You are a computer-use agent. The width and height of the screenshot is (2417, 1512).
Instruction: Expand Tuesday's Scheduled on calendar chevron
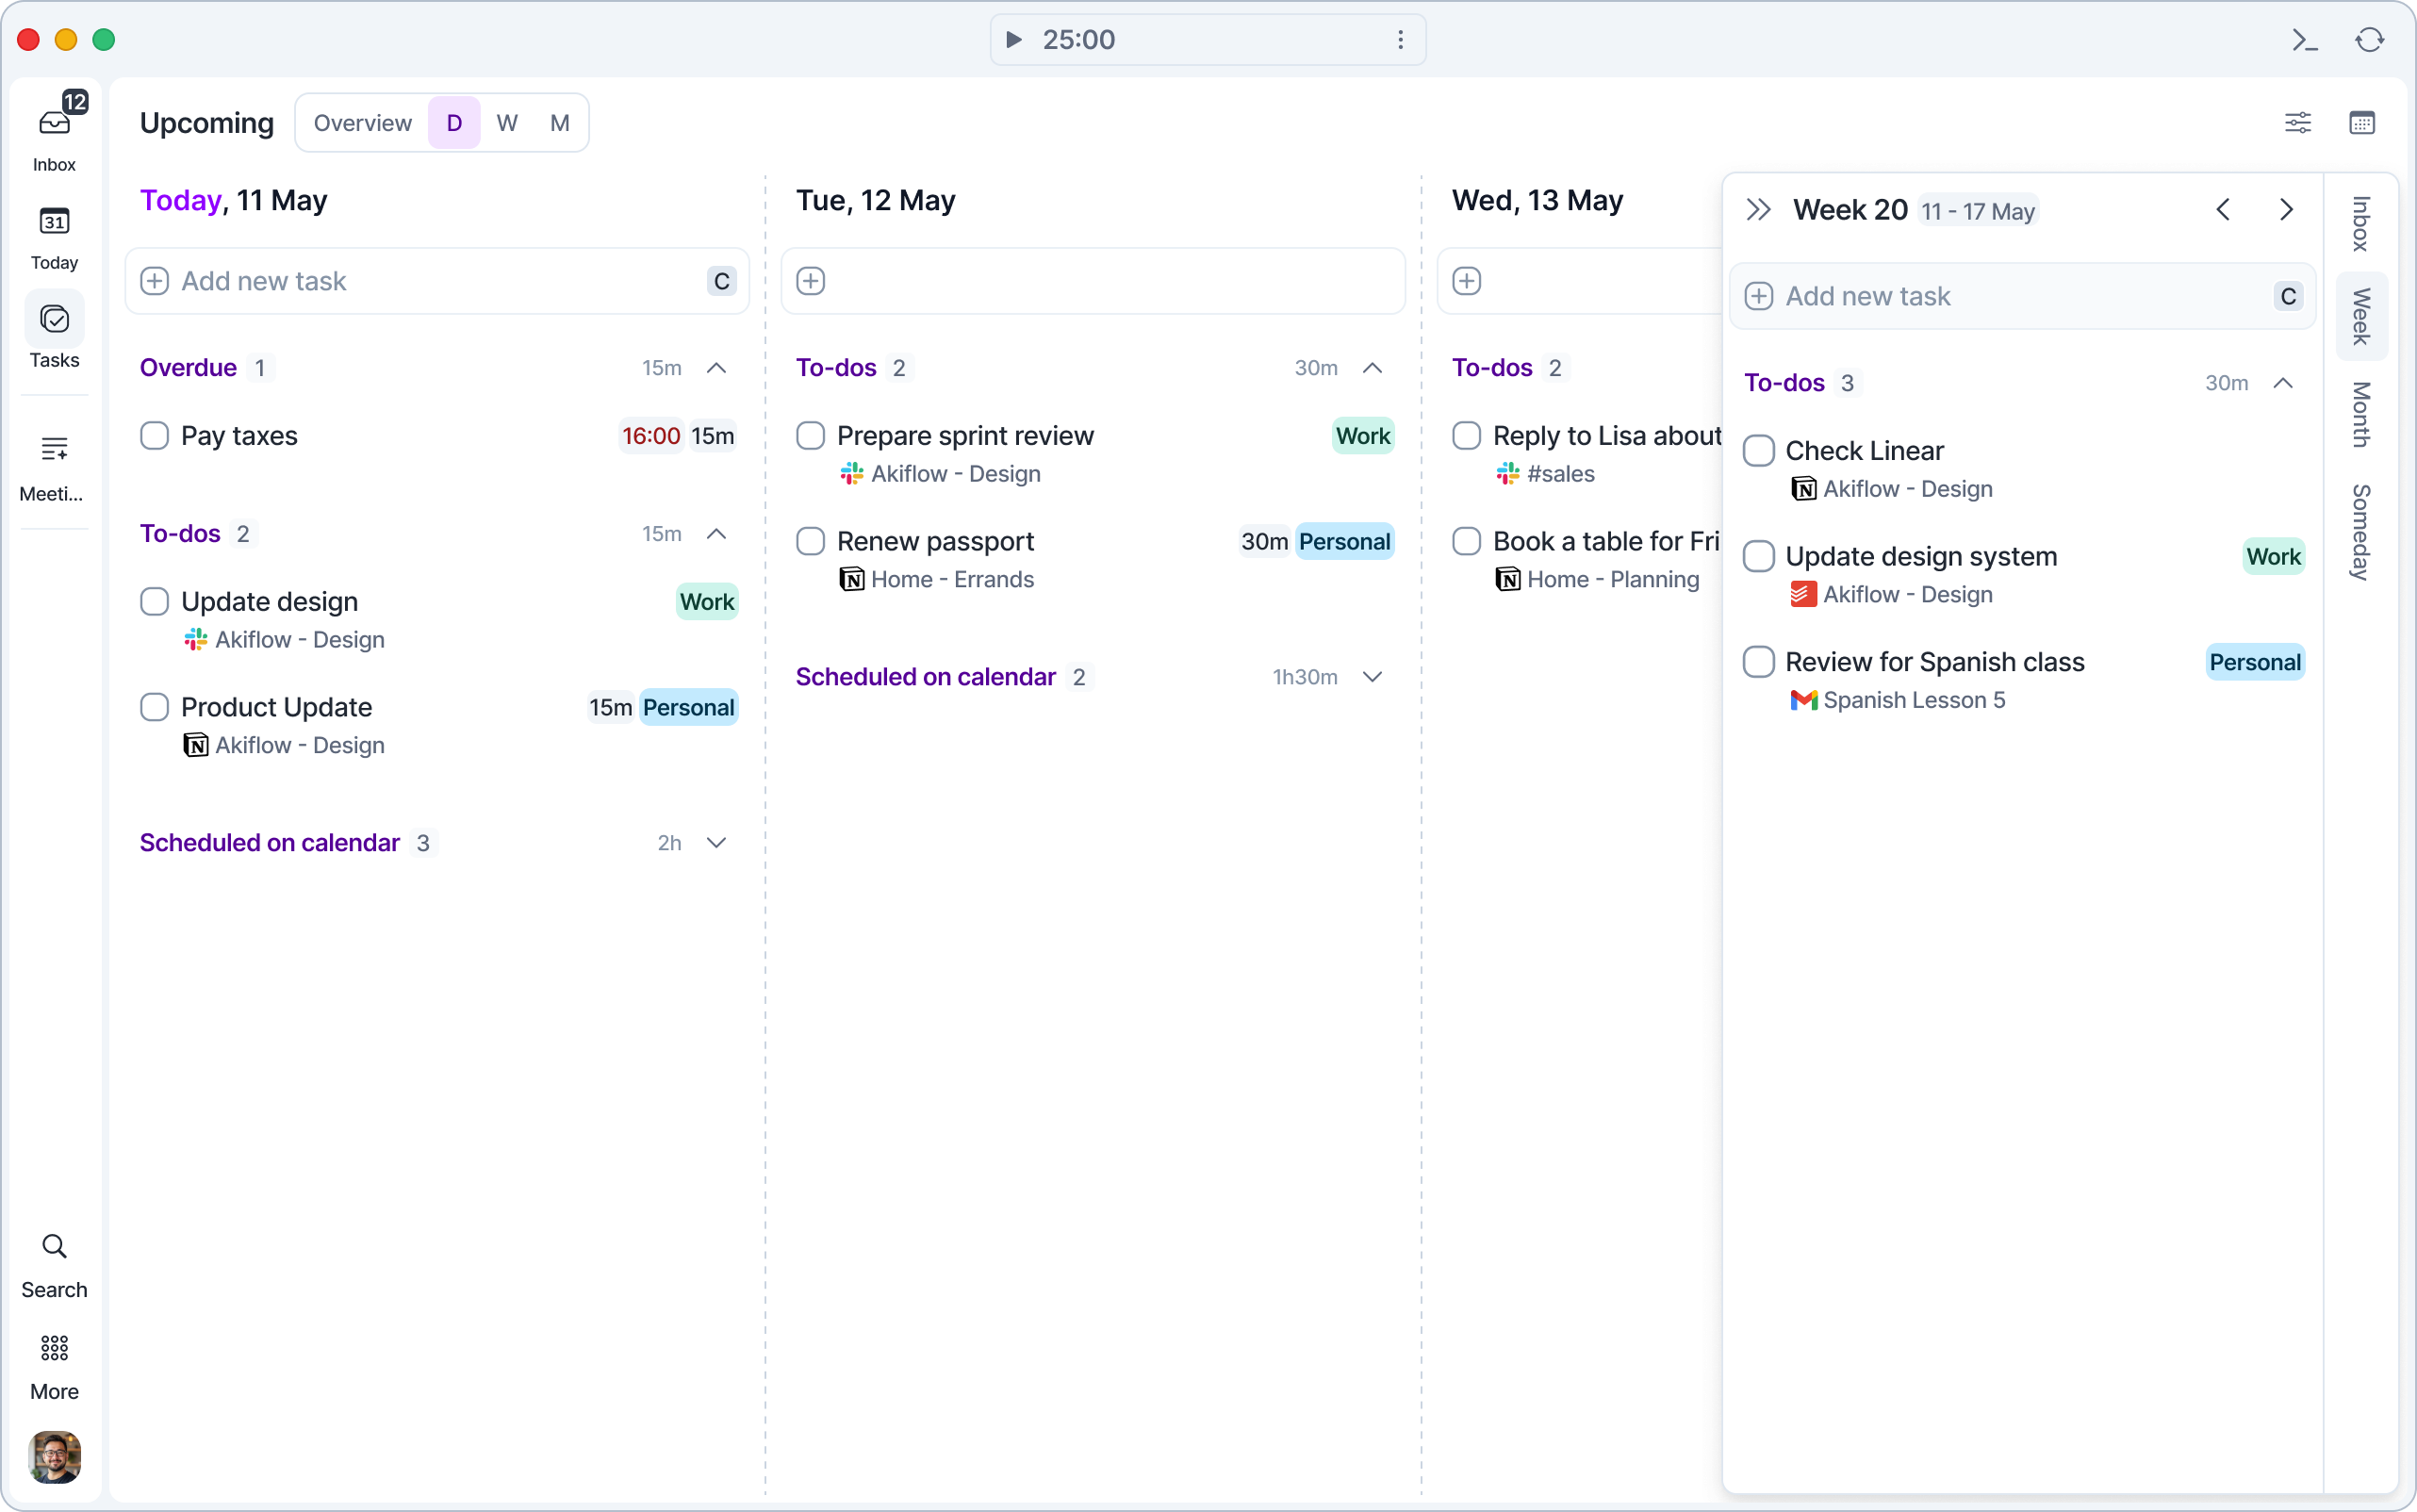pos(1373,677)
